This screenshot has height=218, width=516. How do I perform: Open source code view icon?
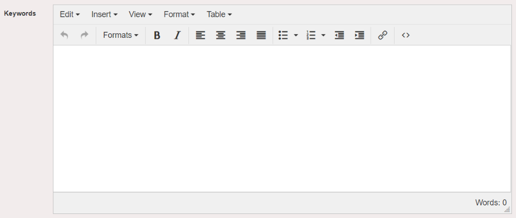(x=406, y=35)
